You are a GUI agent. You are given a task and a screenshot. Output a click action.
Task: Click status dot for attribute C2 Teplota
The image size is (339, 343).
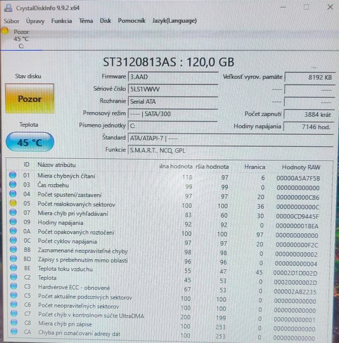click(x=14, y=277)
